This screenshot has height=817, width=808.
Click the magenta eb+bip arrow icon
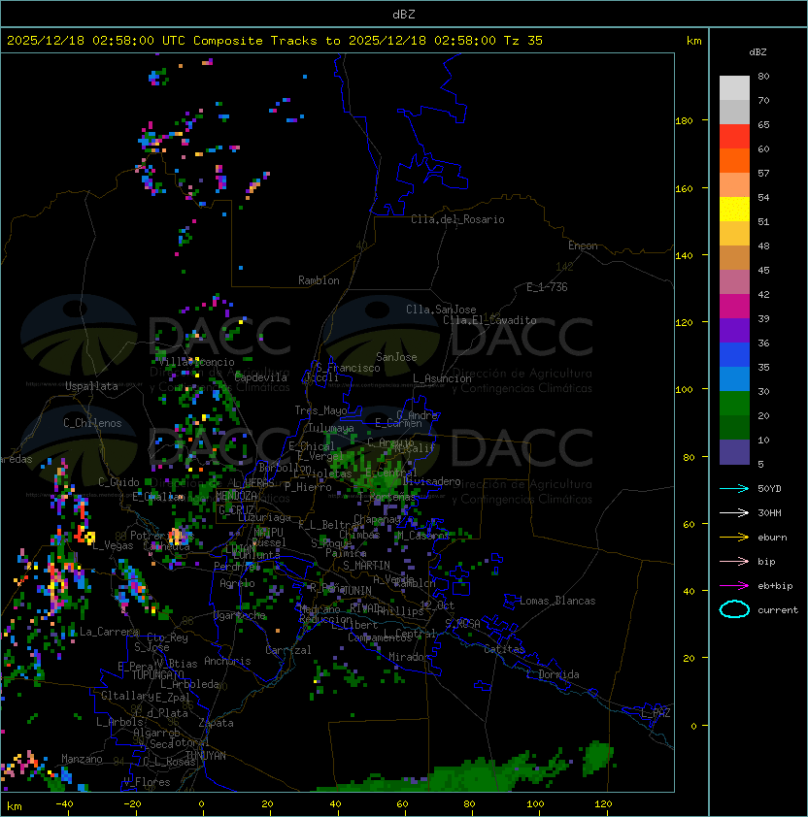tap(734, 586)
